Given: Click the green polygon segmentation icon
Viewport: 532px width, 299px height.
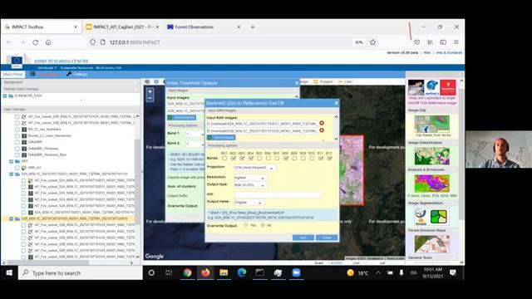Looking at the screenshot, I should pos(438,217).
